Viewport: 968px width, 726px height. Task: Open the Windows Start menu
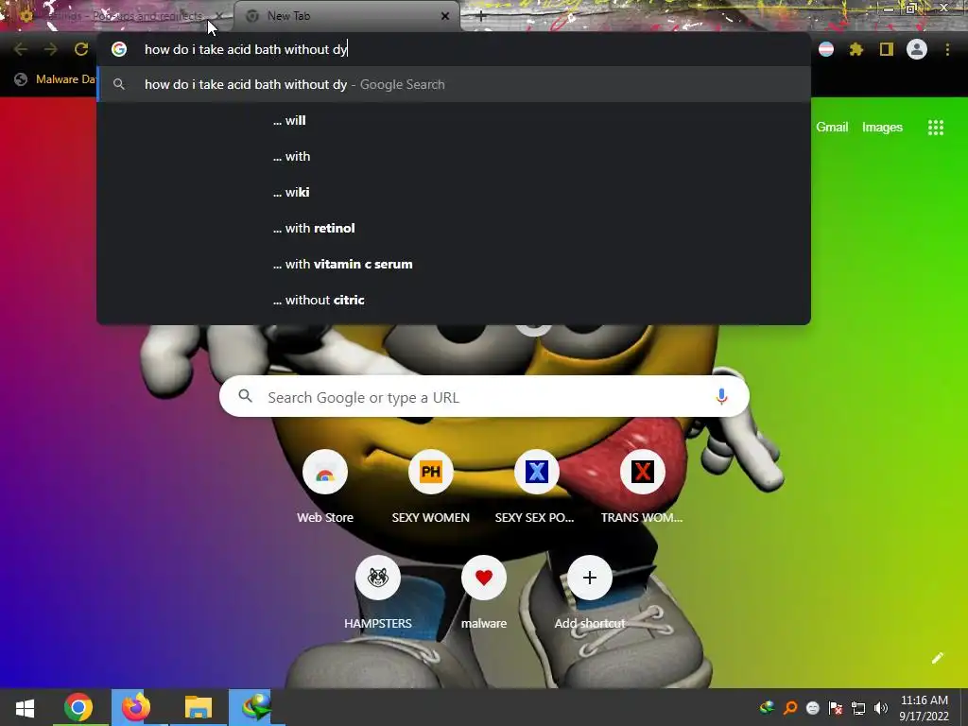pos(25,707)
